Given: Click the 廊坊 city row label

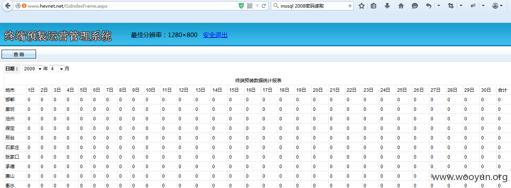Looking at the screenshot, I should click(x=10, y=109).
